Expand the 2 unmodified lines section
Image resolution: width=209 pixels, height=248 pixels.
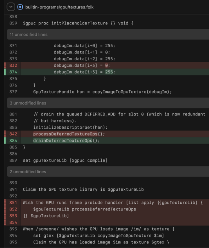tap(108, 171)
